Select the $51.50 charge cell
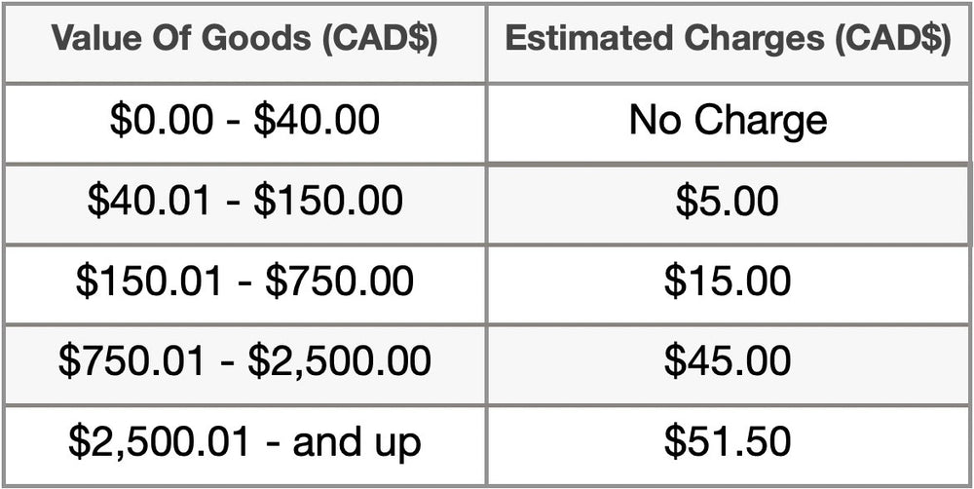This screenshot has height=489, width=974. (729, 445)
